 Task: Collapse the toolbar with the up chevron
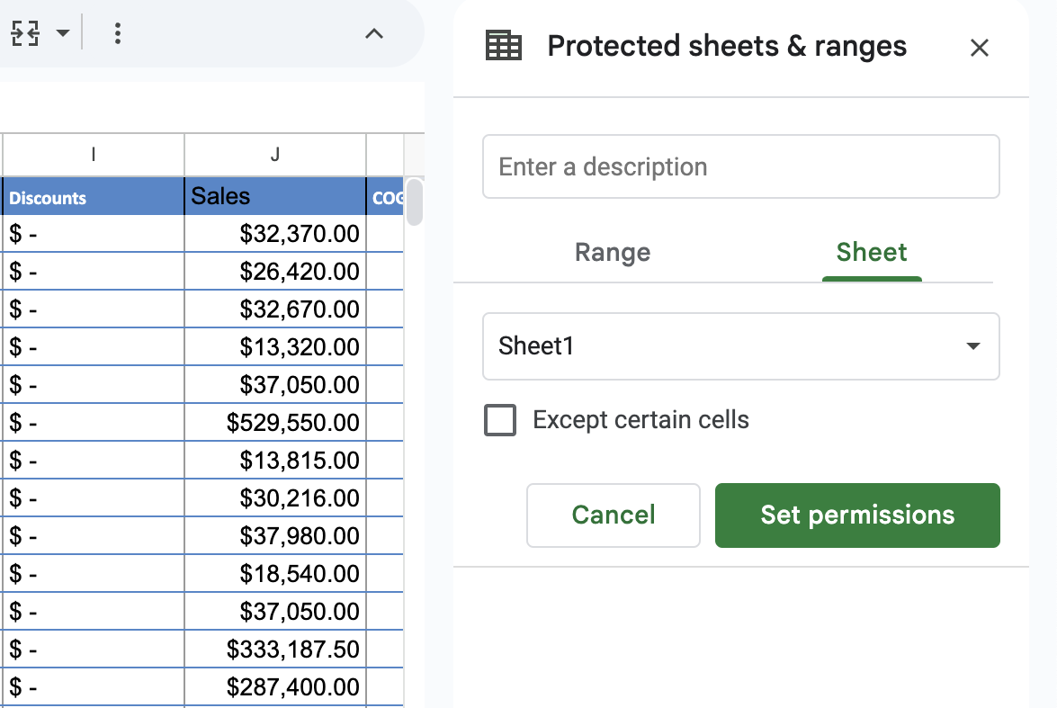point(374,33)
